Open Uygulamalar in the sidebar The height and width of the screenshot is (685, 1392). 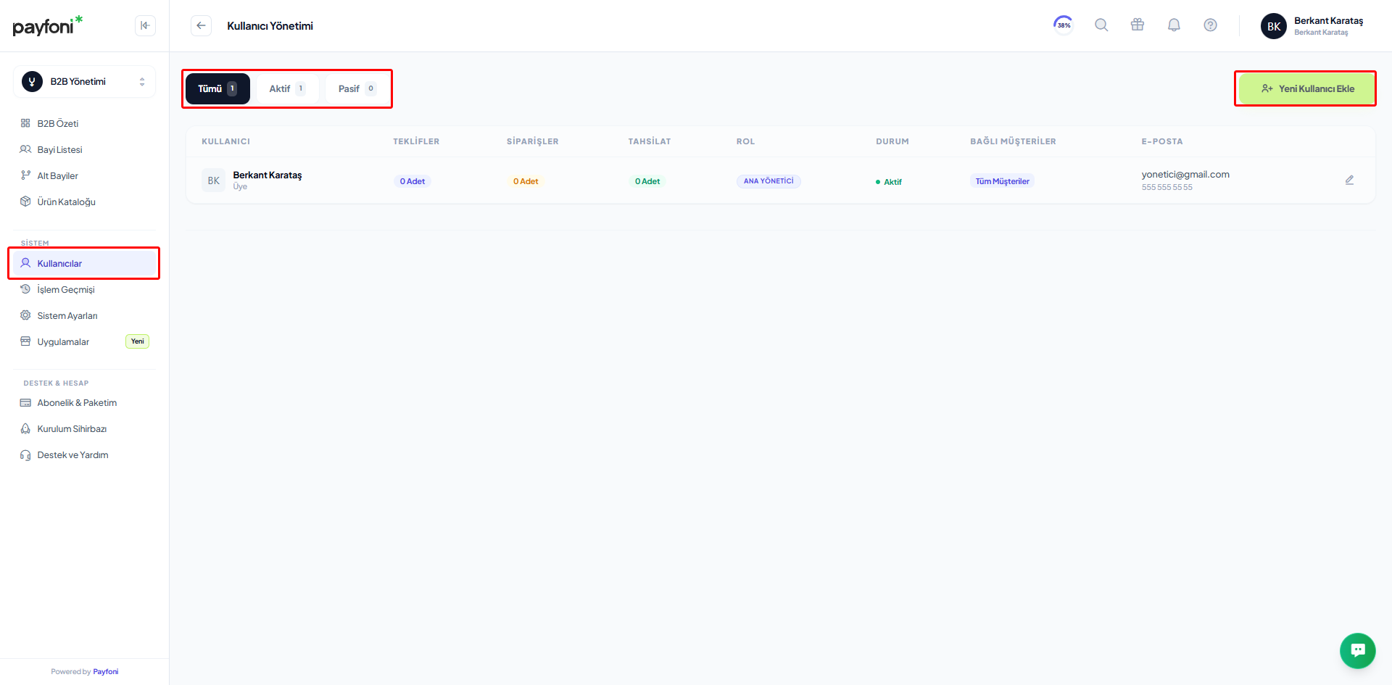click(x=84, y=341)
